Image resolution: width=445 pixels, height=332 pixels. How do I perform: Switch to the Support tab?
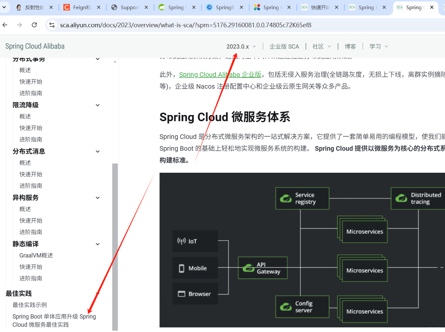pyautogui.click(x=130, y=7)
